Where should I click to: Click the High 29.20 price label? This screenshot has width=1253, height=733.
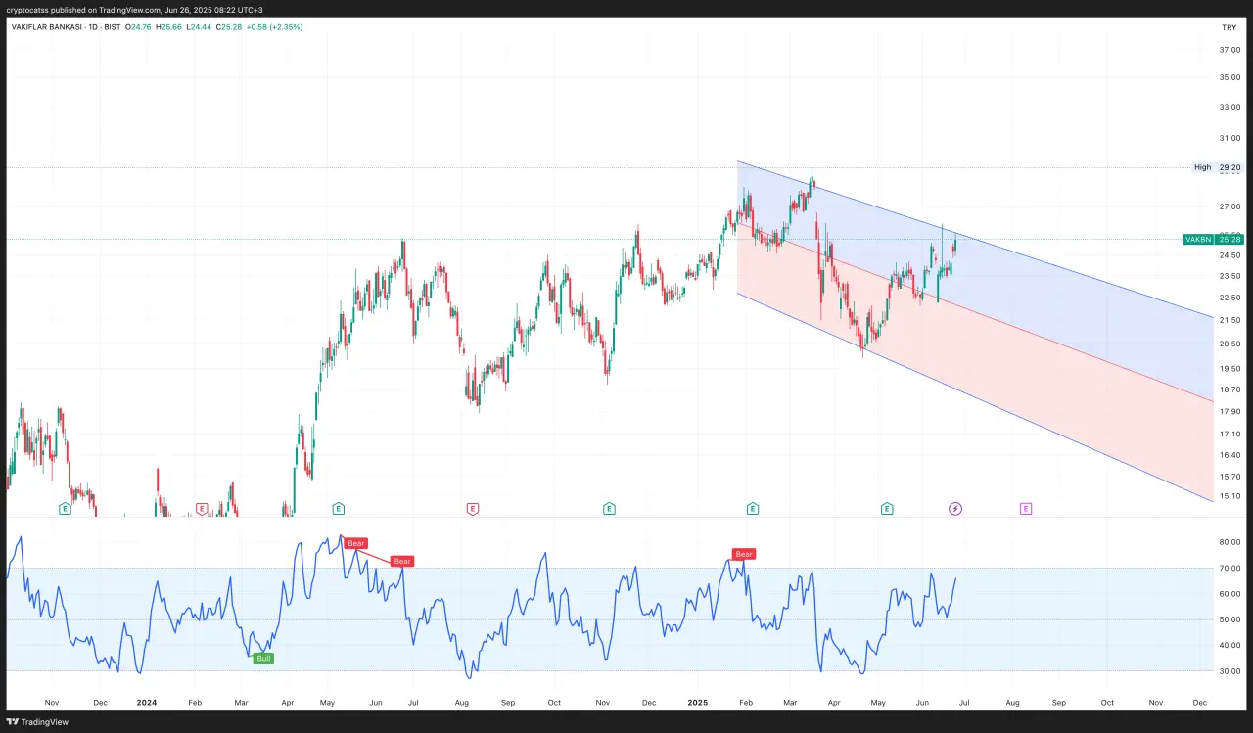[x=1218, y=167]
